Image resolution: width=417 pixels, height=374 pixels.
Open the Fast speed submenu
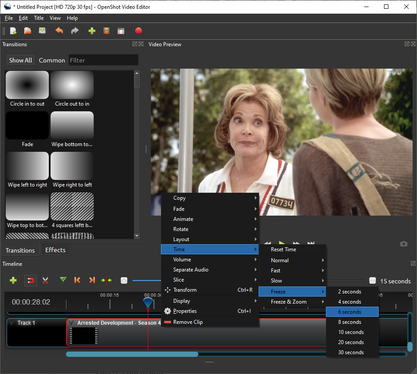292,271
